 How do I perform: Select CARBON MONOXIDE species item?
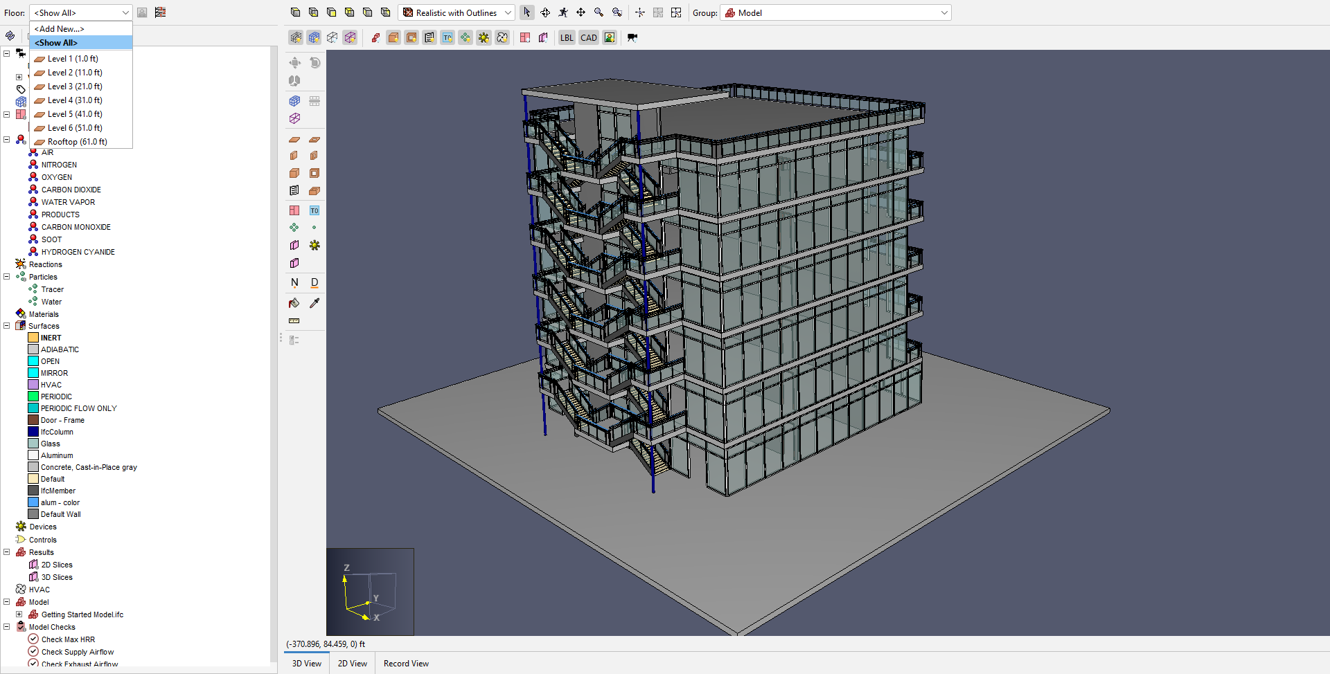click(76, 227)
